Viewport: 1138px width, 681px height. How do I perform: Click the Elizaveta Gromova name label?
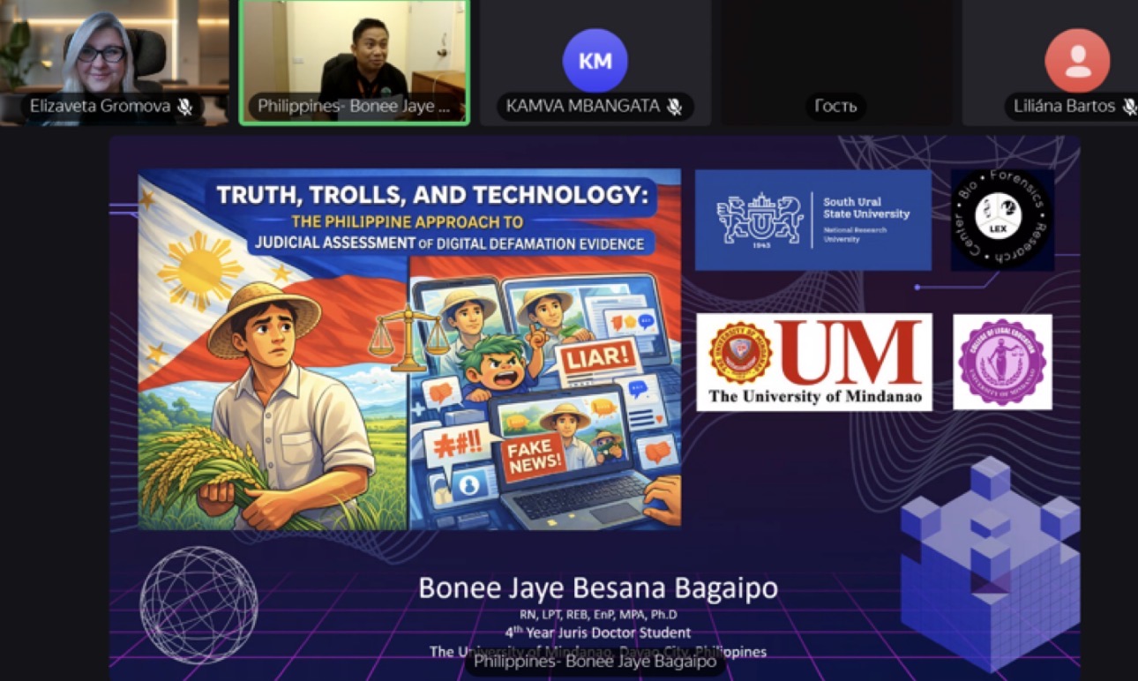(100, 107)
